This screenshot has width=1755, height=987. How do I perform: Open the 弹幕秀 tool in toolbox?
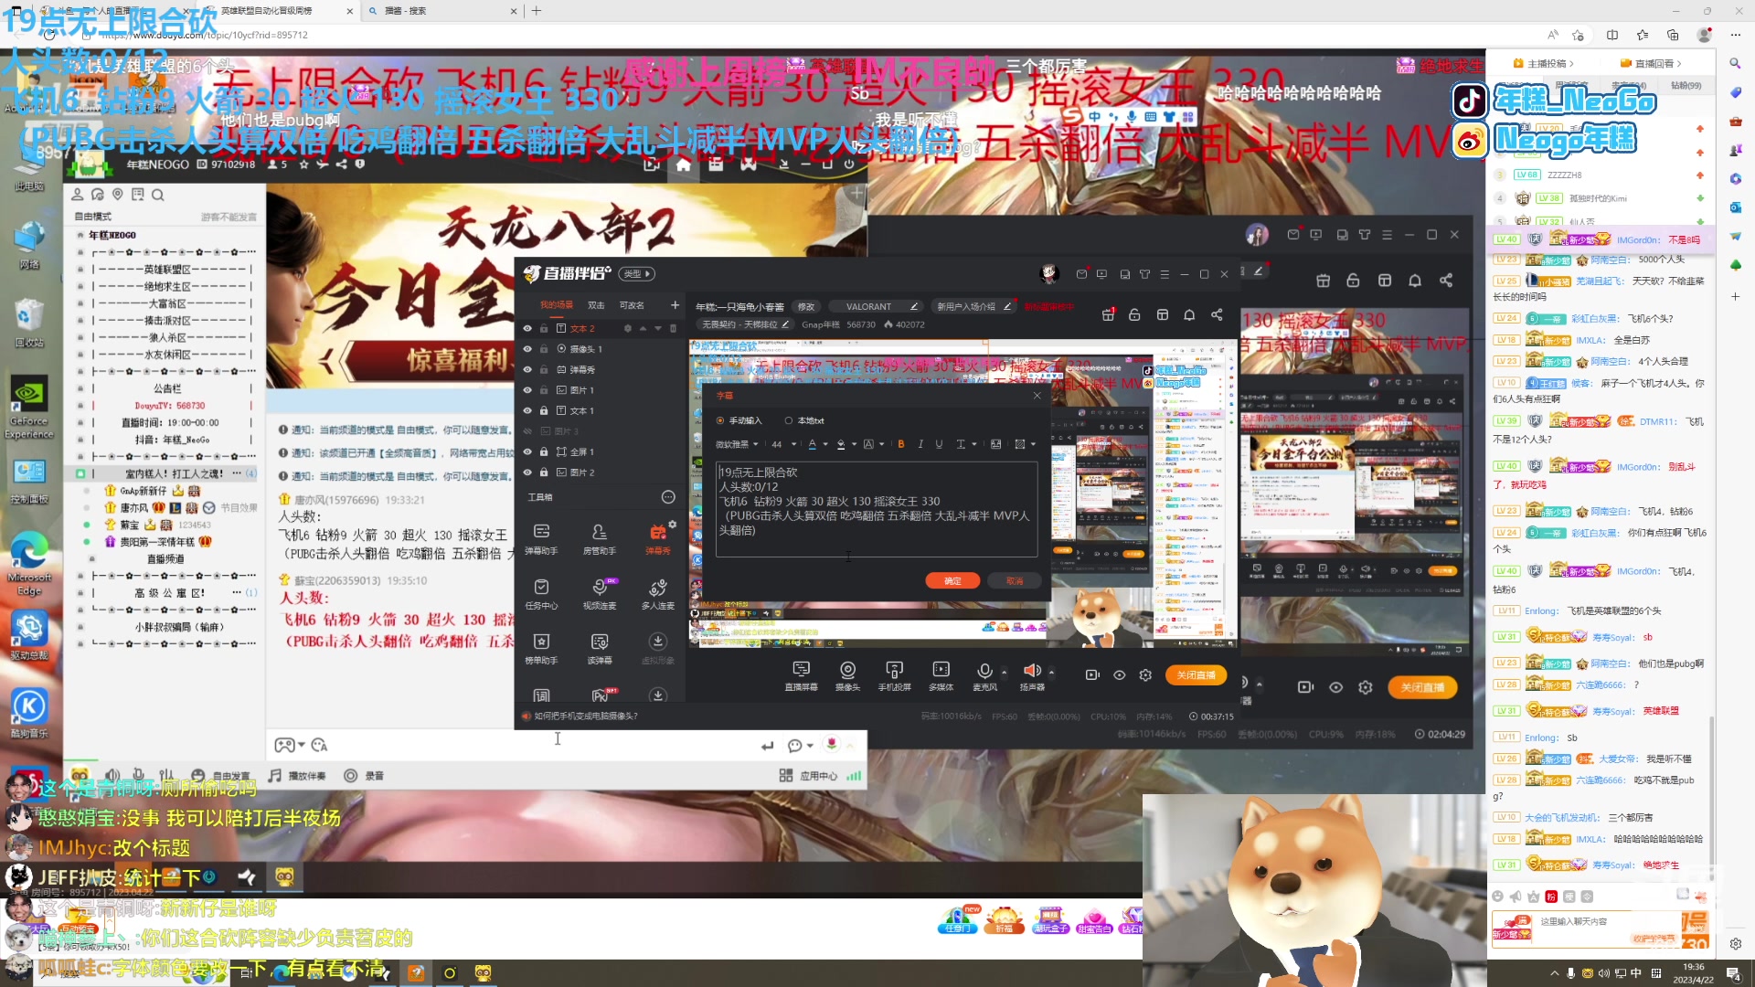tap(657, 539)
